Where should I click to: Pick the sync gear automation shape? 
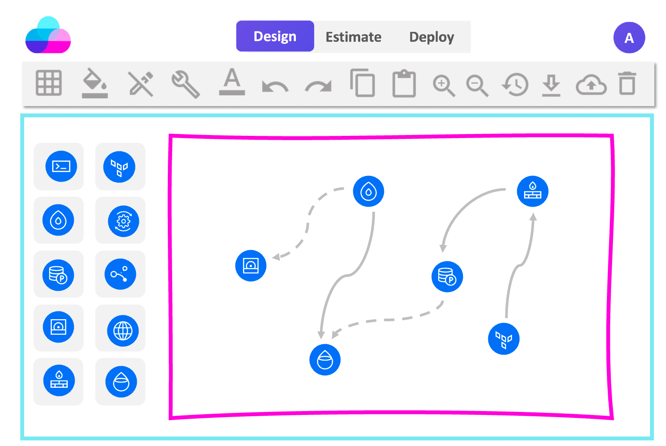[120, 221]
